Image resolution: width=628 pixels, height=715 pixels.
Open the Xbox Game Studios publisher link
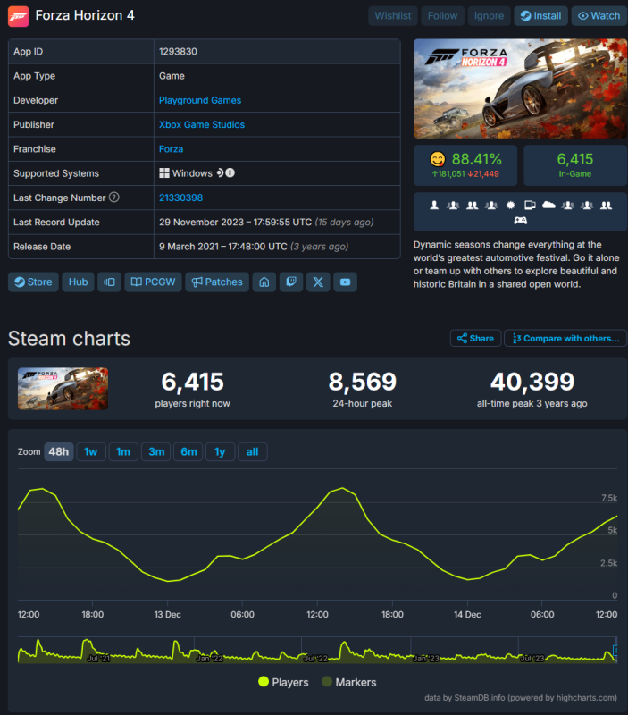(x=202, y=124)
